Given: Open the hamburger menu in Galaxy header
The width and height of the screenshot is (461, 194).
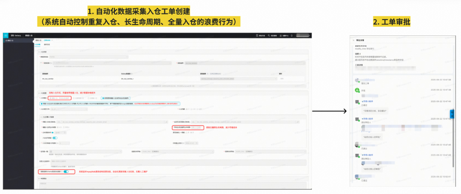Looking at the screenshot, I should click(6, 35).
